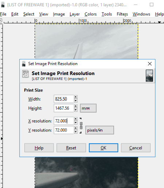Decrease Width value with down arrow
The image size is (164, 188).
click(76, 101)
